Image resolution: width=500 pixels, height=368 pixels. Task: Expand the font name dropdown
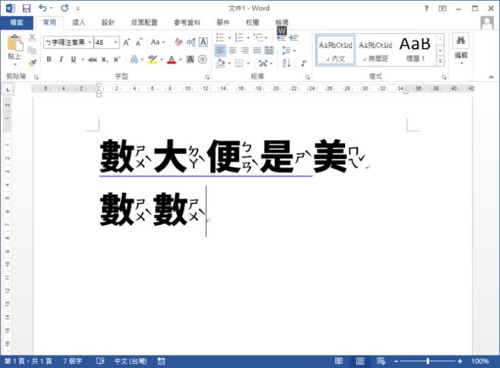(89, 42)
